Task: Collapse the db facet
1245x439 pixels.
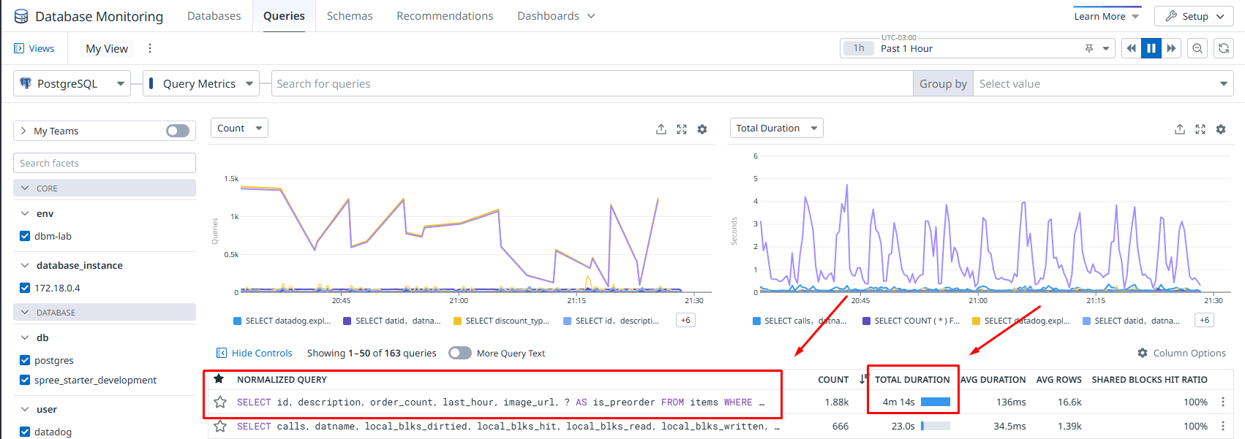Action: tap(25, 337)
